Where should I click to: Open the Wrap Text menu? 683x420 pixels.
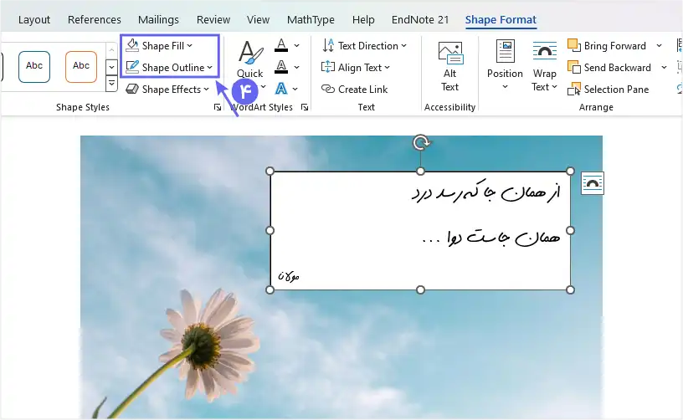pos(544,67)
